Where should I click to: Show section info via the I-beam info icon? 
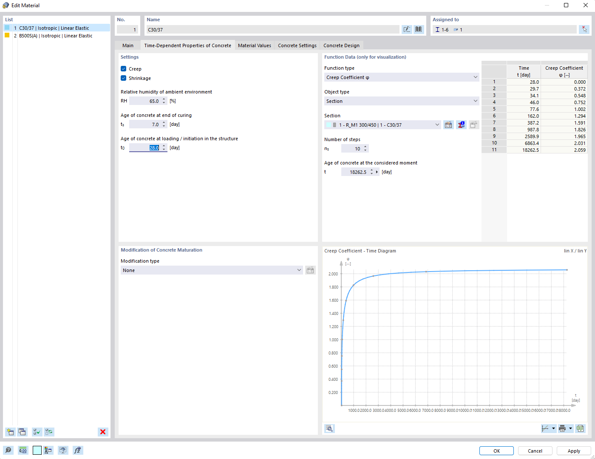pyautogui.click(x=461, y=125)
